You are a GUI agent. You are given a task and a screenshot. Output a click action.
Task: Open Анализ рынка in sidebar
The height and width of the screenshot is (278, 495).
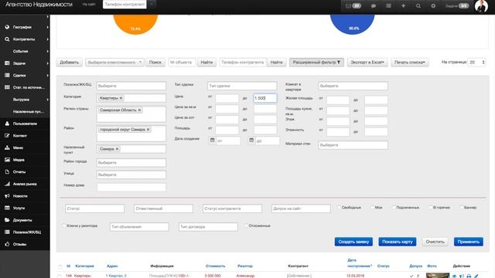25,184
